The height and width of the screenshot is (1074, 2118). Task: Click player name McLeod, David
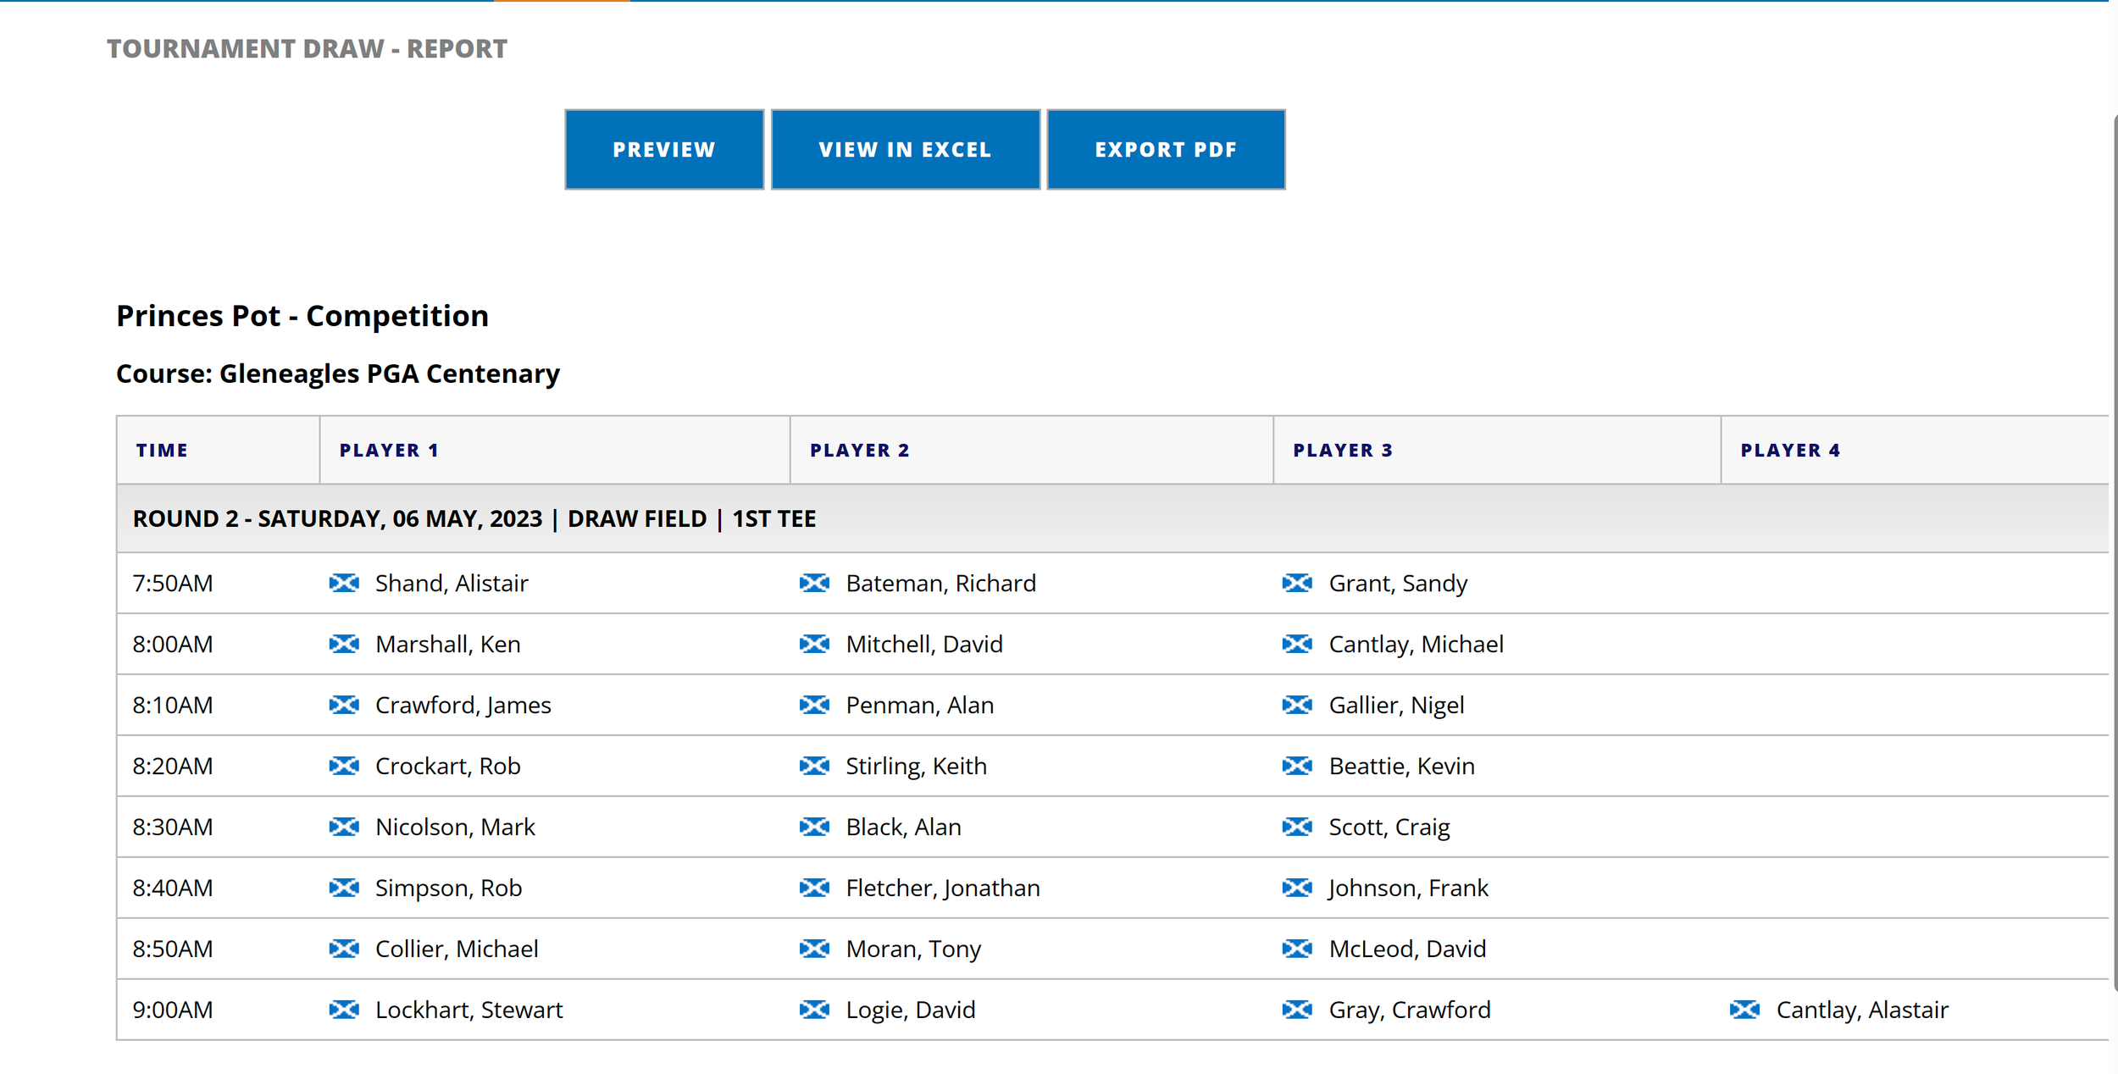pos(1407,949)
